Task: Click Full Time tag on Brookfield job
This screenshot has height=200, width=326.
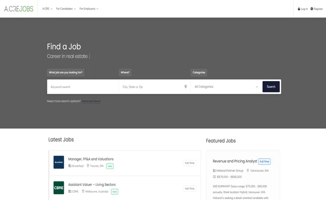Action: [190, 163]
